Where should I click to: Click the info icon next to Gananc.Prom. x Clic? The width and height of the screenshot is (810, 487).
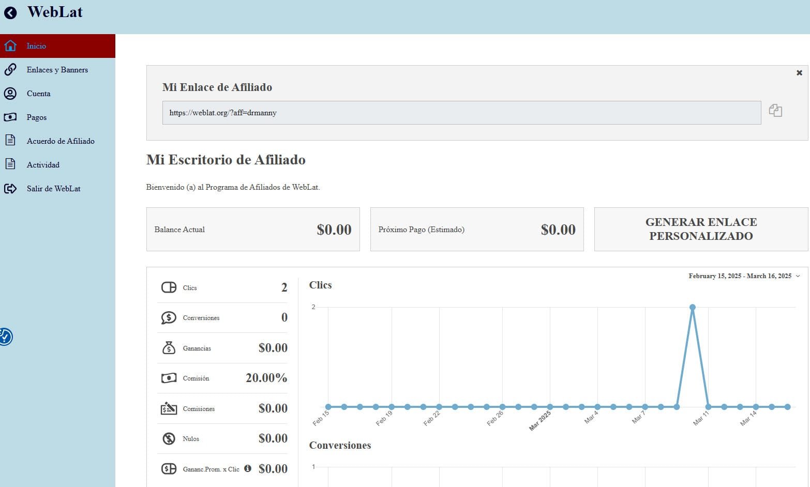click(248, 468)
